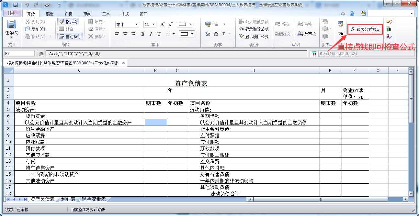The height and width of the screenshot is (216, 419).
Task: Open the 数据 ribbon tab
Action: (x=68, y=14)
